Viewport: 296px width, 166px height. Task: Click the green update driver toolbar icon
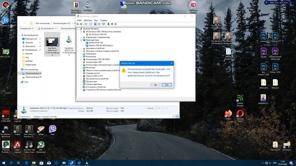pyautogui.click(x=109, y=24)
